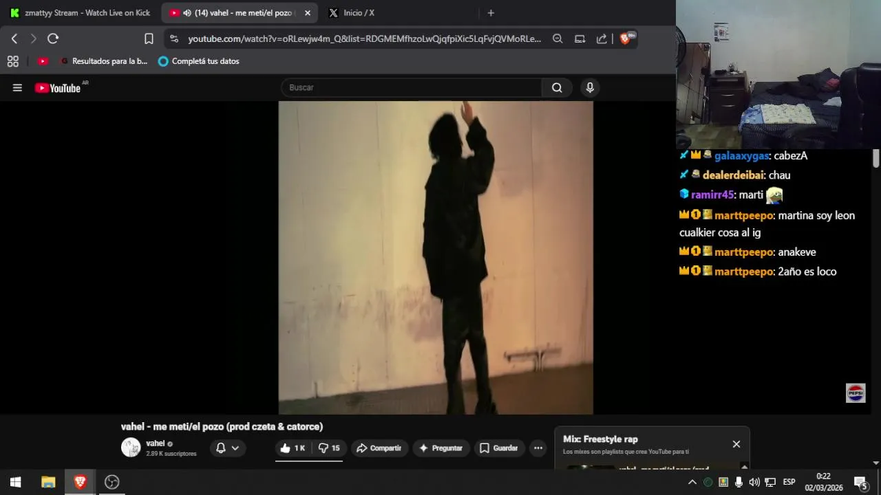This screenshot has height=495, width=881.
Task: Click the YouTube search magnifier button
Action: pos(557,87)
